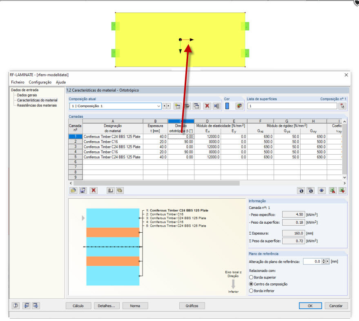Select the Borda superior radio button
Screen dimensions: 359x321
(251, 277)
